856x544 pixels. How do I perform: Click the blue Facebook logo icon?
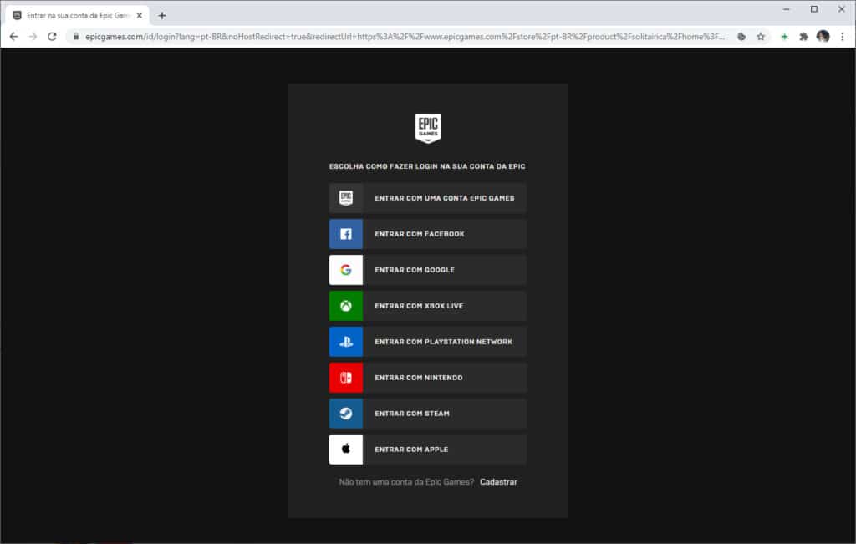point(345,234)
